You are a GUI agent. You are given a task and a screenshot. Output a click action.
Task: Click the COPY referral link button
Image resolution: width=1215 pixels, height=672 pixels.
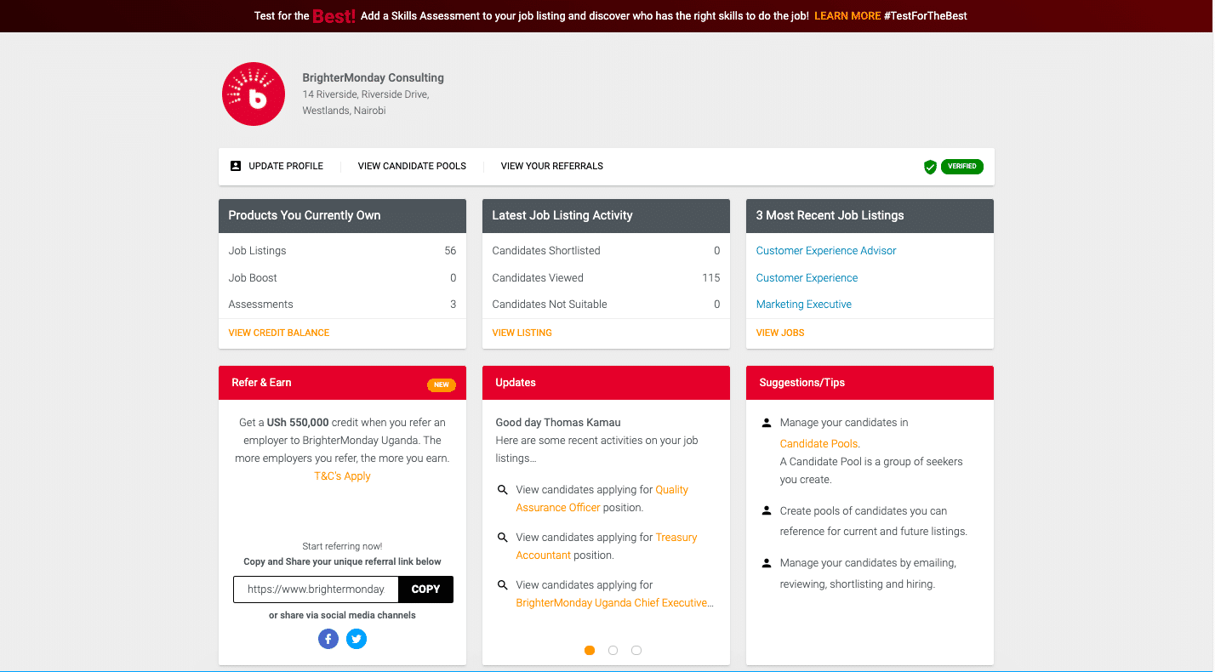point(425,589)
